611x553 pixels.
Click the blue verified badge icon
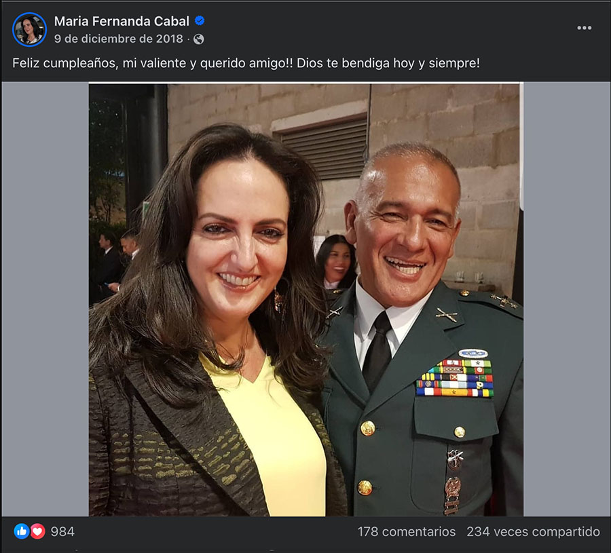point(200,21)
